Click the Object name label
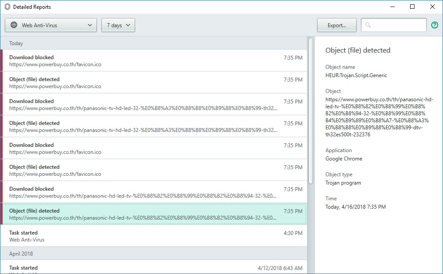Screen dimensions: 443x274 click(x=340, y=67)
